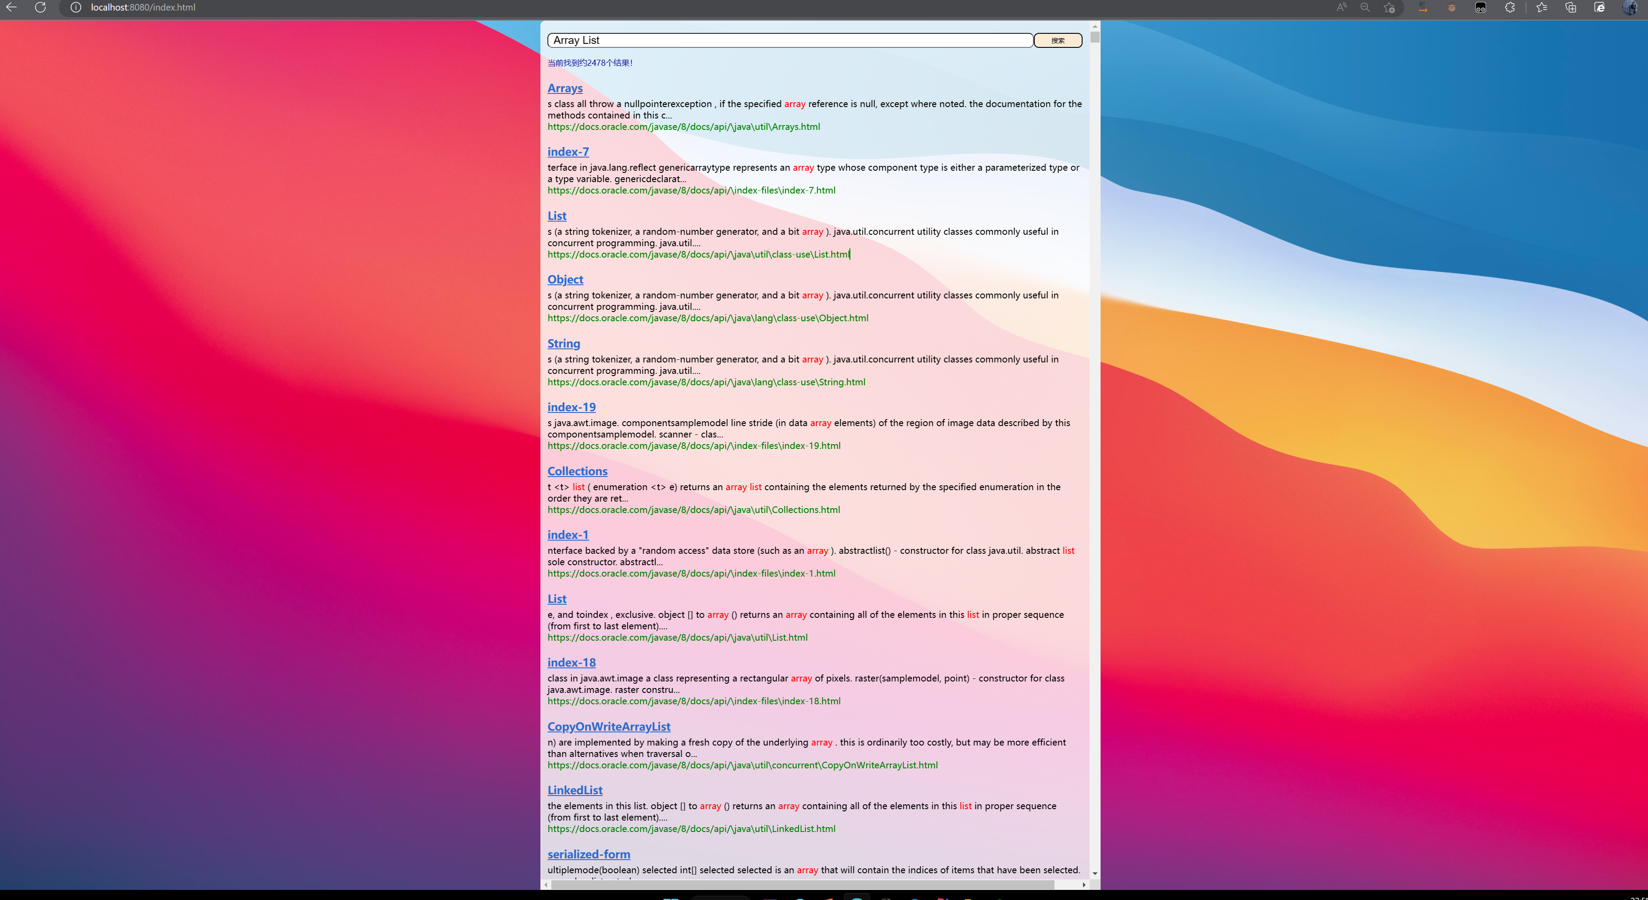Viewport: 1648px width, 900px height.
Task: Click the CopyOnWriteArrayList snippet about fresh copy
Action: [x=806, y=748]
